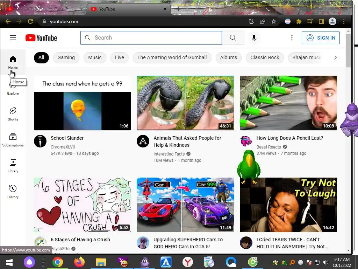Open Beast Reacts channel name link
Viewport: 358px width, 269px height.
pos(268,147)
